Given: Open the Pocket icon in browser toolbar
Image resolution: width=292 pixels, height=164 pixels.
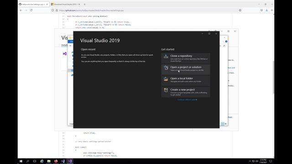Looking at the screenshot, I should coord(261,10).
